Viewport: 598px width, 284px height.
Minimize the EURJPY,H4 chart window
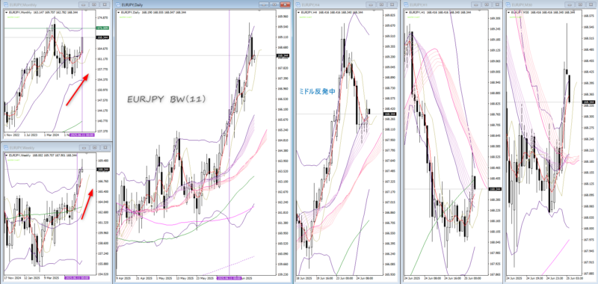tap(372, 4)
